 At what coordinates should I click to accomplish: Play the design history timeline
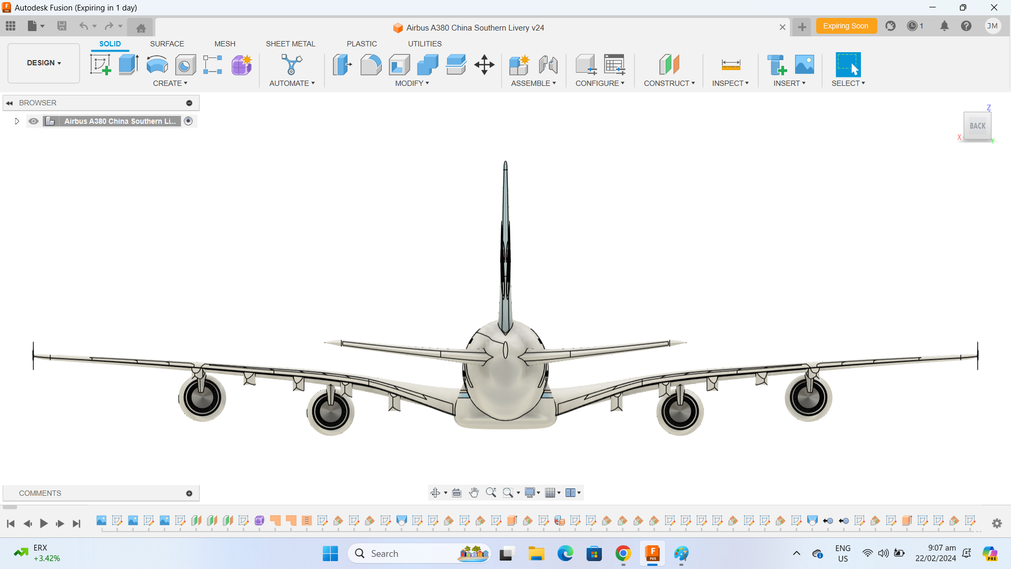click(x=44, y=524)
